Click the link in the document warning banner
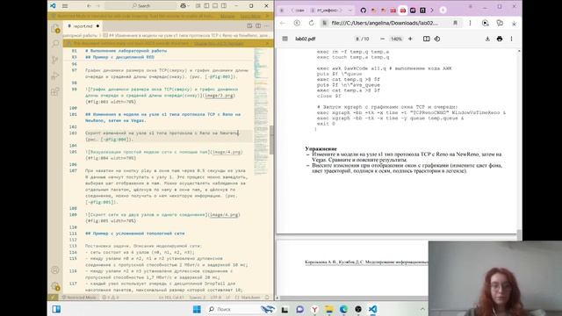Viewport: 562px width, 316px height. pyautogui.click(x=219, y=43)
